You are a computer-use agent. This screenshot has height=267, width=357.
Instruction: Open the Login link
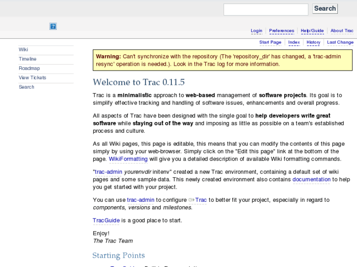(x=256, y=31)
